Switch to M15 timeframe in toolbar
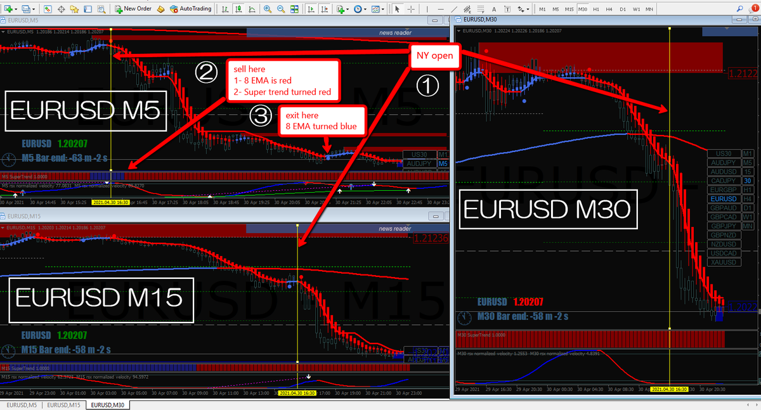 pyautogui.click(x=569, y=9)
